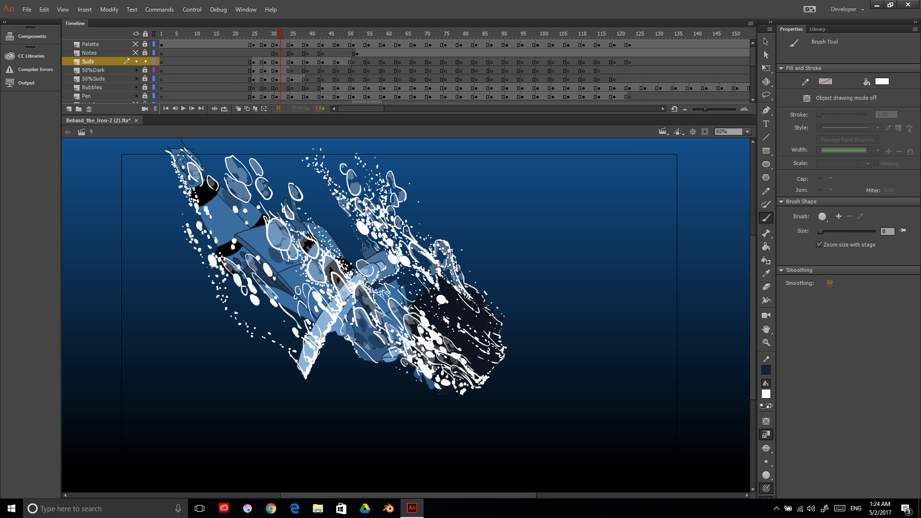Open the Edit Scene dropdown

(663, 132)
